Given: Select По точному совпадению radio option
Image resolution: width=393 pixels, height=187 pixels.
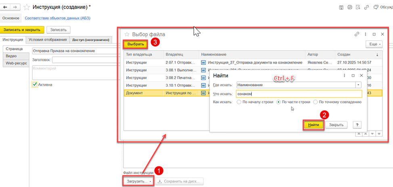Looking at the screenshot, I should 316,102.
